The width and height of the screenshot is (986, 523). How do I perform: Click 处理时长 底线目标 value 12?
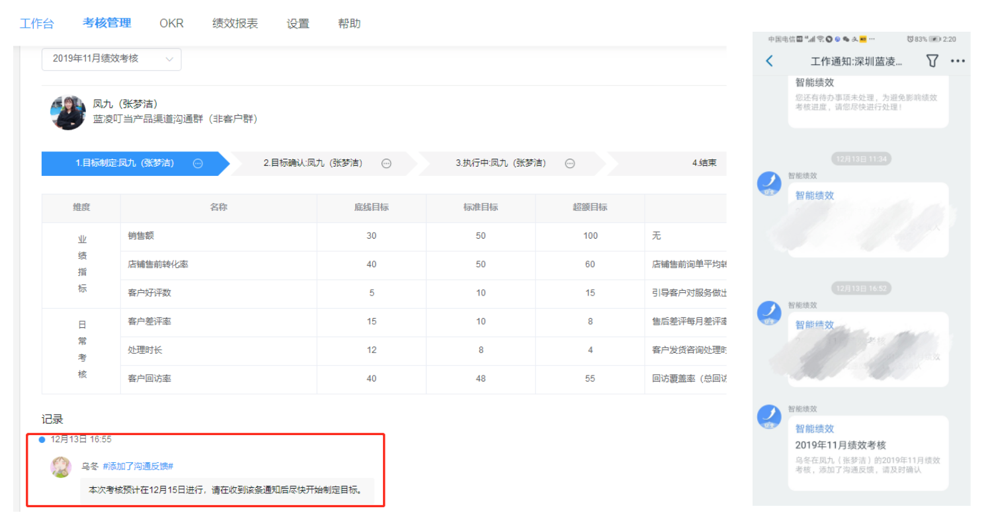pyautogui.click(x=372, y=350)
